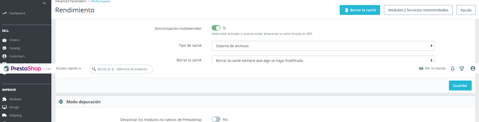479x122 pixels.
Task: Open the user profile avatar icon
Action: pyautogui.click(x=473, y=68)
